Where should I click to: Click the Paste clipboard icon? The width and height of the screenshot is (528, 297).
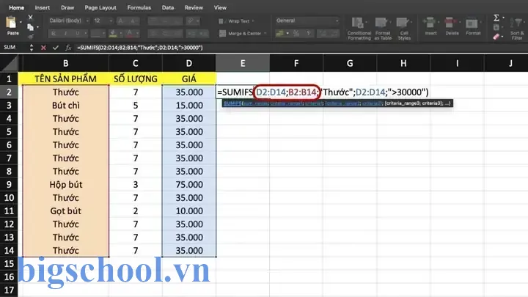click(11, 23)
